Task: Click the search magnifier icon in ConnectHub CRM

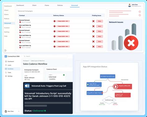Action: click(x=25, y=56)
